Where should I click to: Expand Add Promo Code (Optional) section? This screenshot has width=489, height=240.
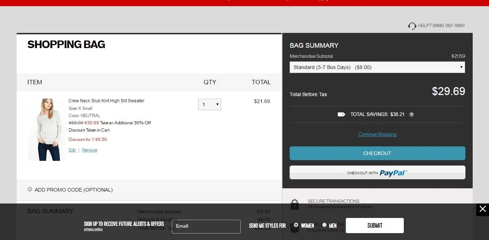pyautogui.click(x=74, y=190)
